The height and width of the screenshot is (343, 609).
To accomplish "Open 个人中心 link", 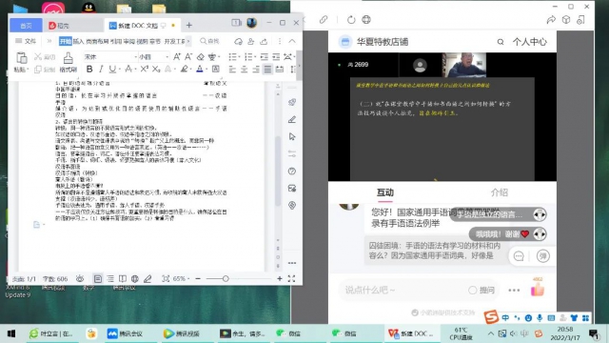I will pyautogui.click(x=530, y=42).
